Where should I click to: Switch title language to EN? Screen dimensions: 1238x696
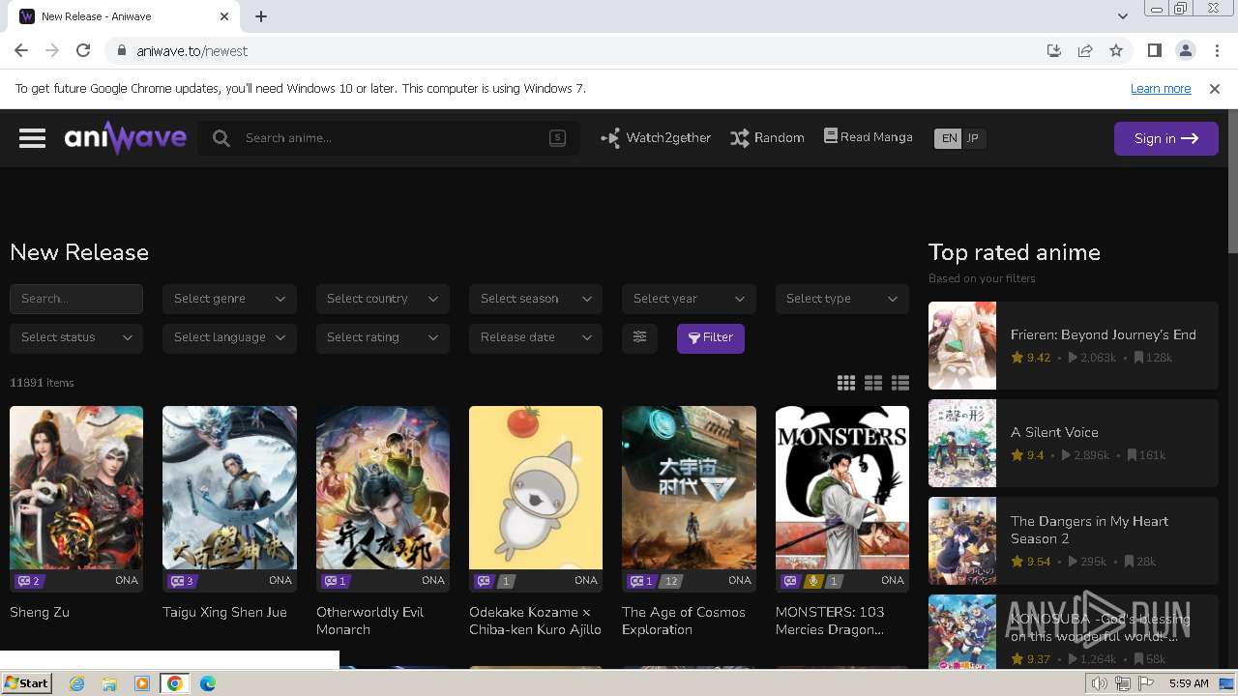[949, 138]
